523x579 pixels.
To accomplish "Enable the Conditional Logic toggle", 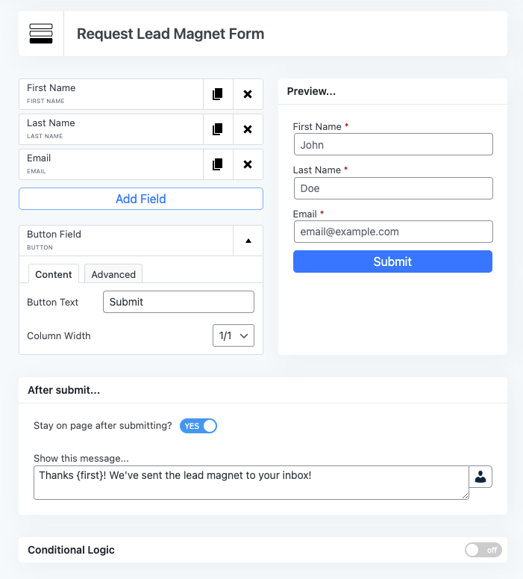I will (483, 550).
